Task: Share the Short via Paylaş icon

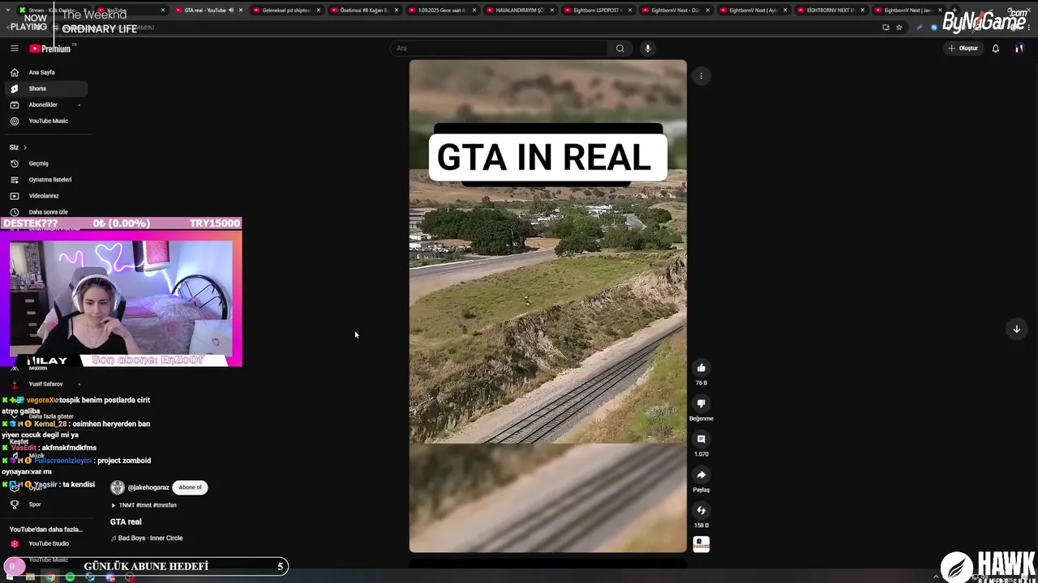Action: pos(701,474)
